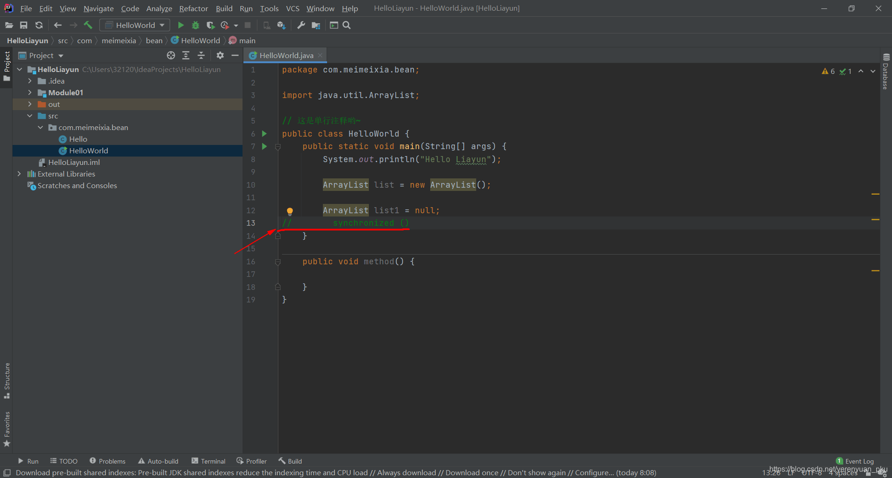Go to next highlighted error arrow
Viewport: 892px width, 478px height.
(873, 71)
